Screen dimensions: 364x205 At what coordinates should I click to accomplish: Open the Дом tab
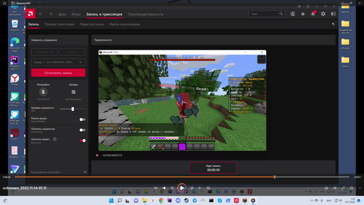point(62,14)
